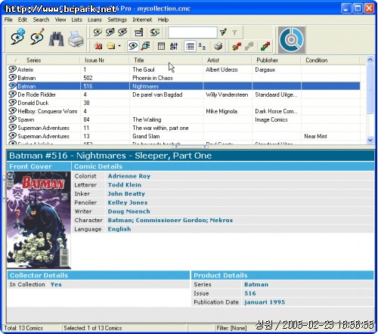Click the list scrollbar down arrow

[370, 140]
